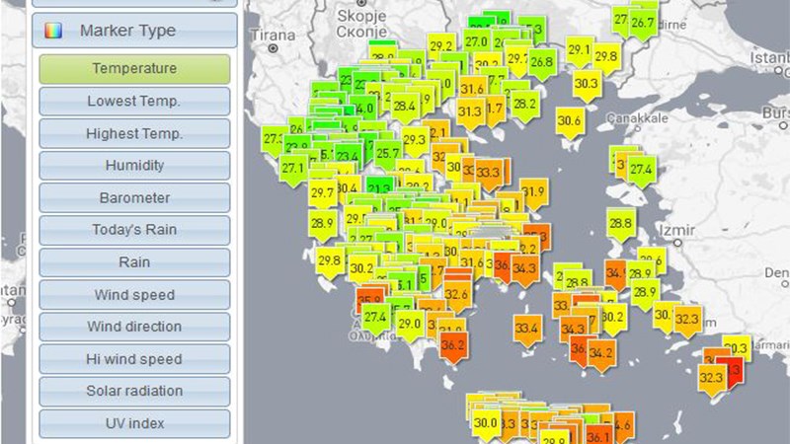This screenshot has height=444, width=790.
Task: Select UV index marker type
Action: [134, 423]
